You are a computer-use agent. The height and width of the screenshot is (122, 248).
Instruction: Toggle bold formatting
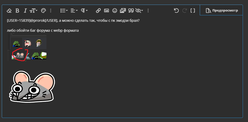pyautogui.click(x=17, y=11)
